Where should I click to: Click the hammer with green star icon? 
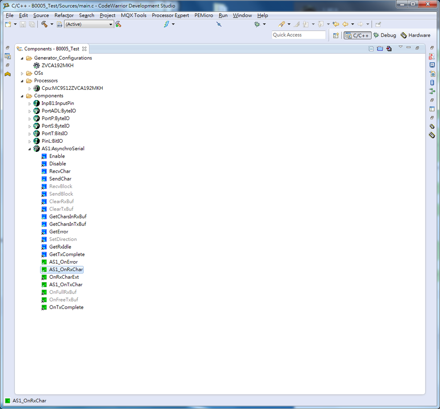coord(118,24)
